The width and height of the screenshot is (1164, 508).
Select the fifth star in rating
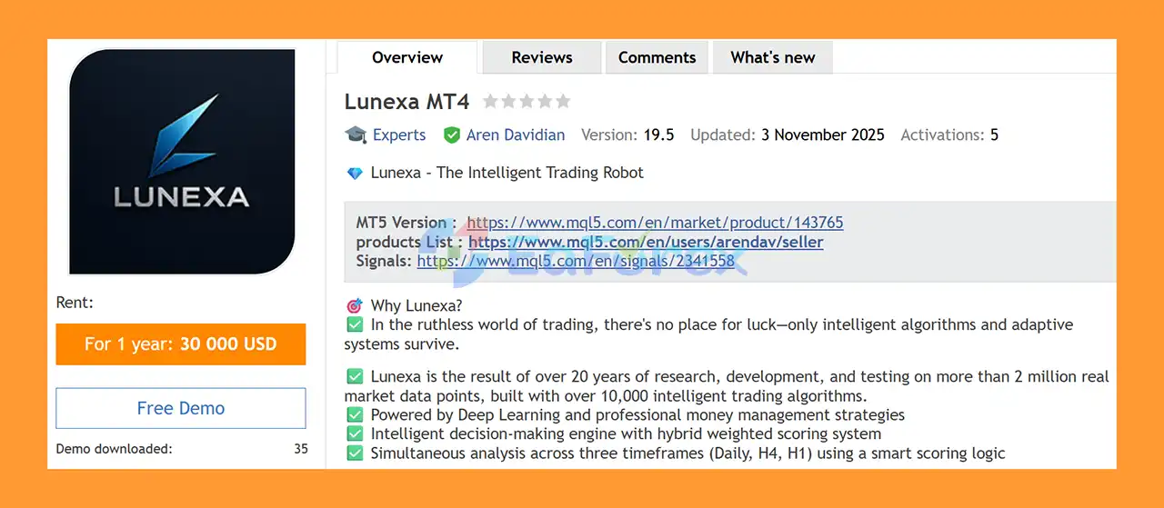click(563, 102)
